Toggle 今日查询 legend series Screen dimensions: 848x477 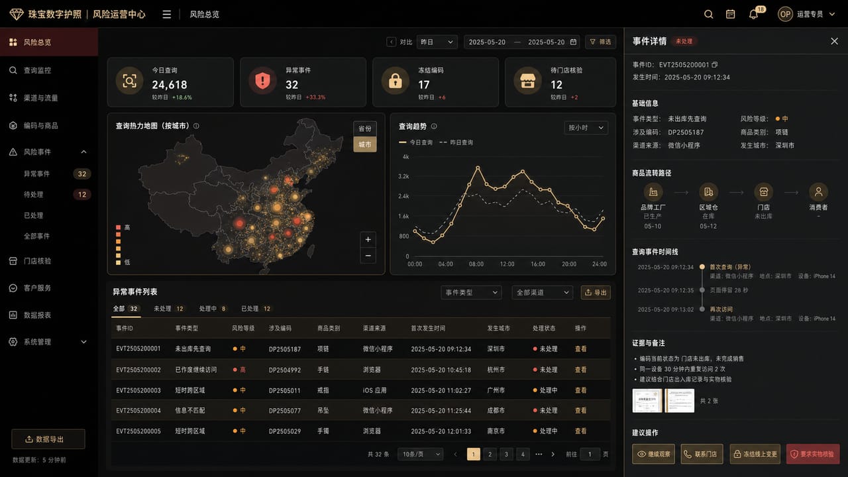[x=415, y=142]
